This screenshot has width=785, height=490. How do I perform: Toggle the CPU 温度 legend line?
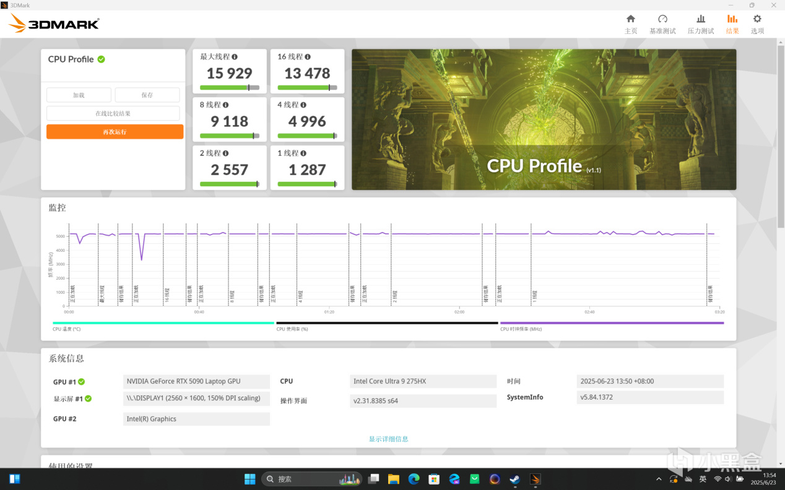[x=163, y=323]
